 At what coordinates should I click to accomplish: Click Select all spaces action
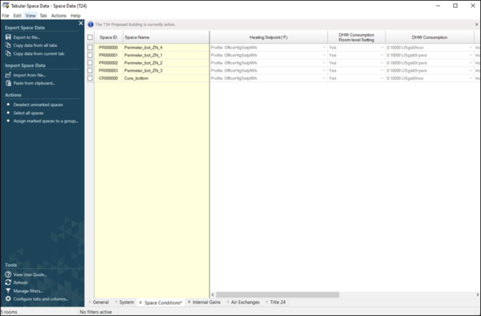28,113
